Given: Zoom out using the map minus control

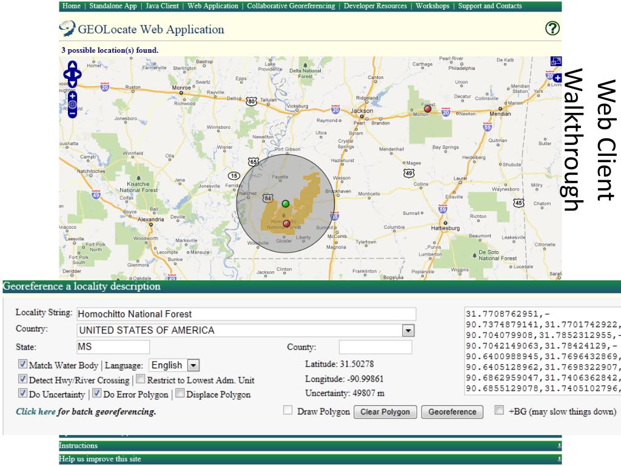Looking at the screenshot, I should click(x=73, y=113).
